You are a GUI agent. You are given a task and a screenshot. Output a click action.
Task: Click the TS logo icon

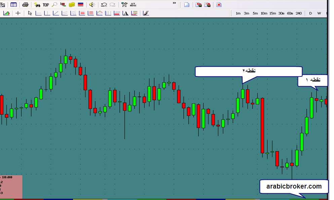(2, 5)
